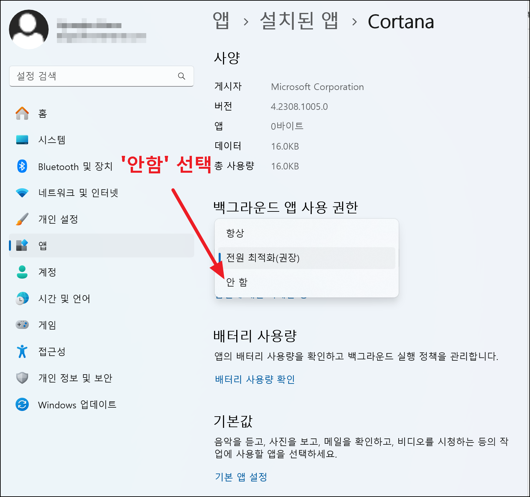Click the 버전 label
This screenshot has height=497, width=530.
pyautogui.click(x=223, y=106)
